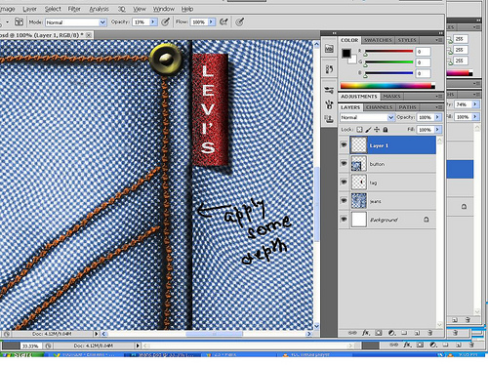Open the brush preset picker arrow
The image size is (488, 366).
(x=8, y=22)
